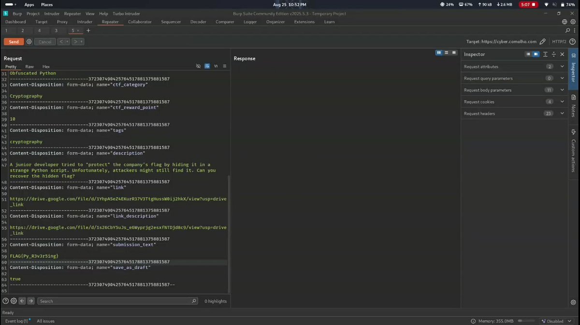Toggle request message word wrap button

[x=207, y=66]
